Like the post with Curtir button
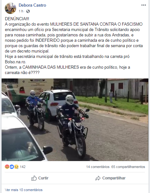This screenshot has width=150, height=193. click(40, 178)
